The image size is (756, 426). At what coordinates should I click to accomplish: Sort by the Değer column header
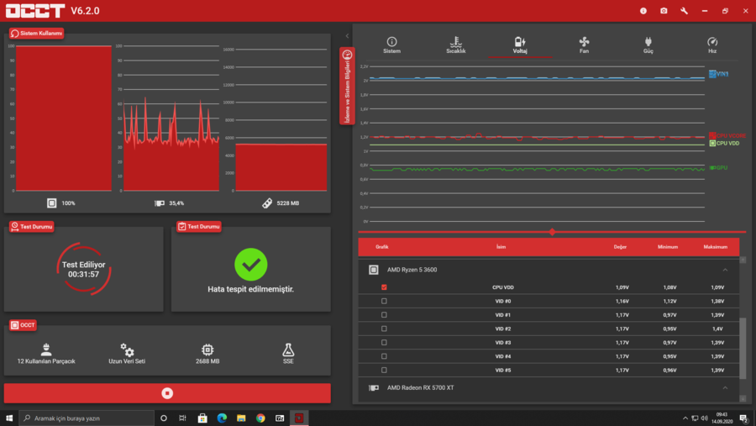pos(620,246)
